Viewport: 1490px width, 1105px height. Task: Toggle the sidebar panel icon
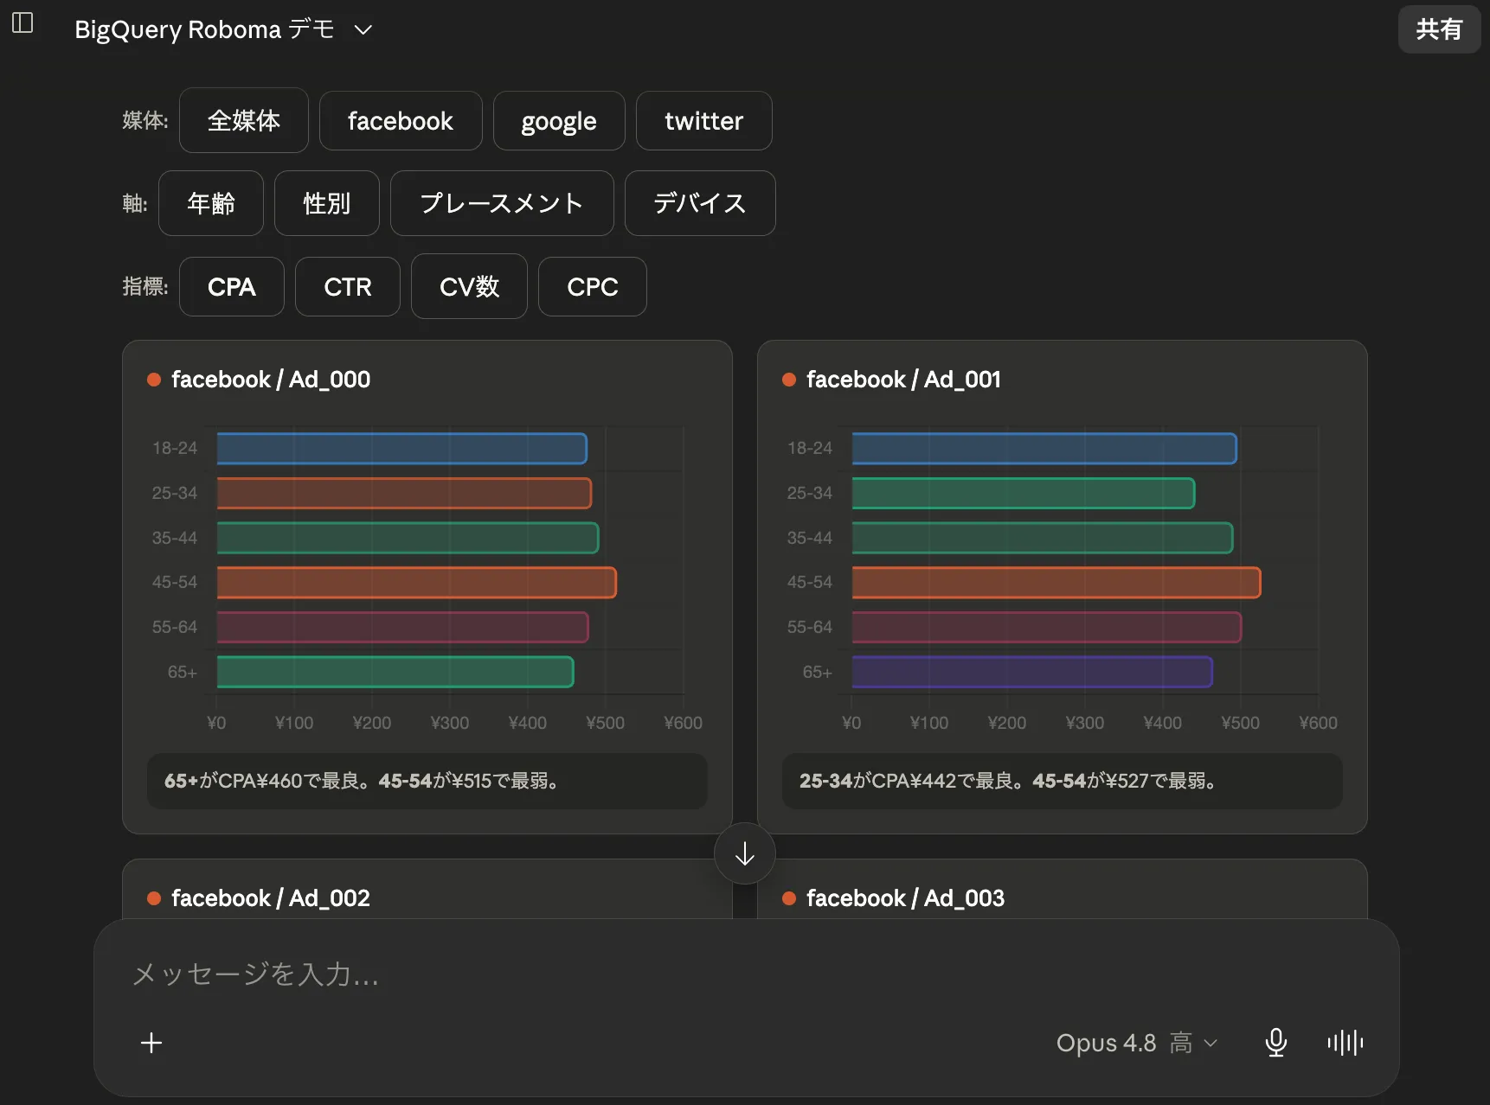pos(22,23)
